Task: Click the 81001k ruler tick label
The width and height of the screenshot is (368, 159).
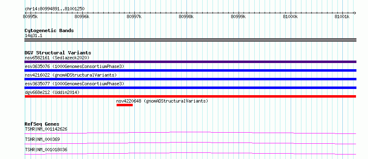Action: (x=342, y=16)
